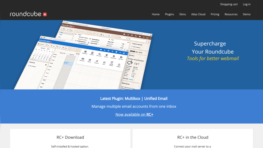Click the hero webmail screenshot image
This screenshot has height=148, width=263.
pos(83,55)
